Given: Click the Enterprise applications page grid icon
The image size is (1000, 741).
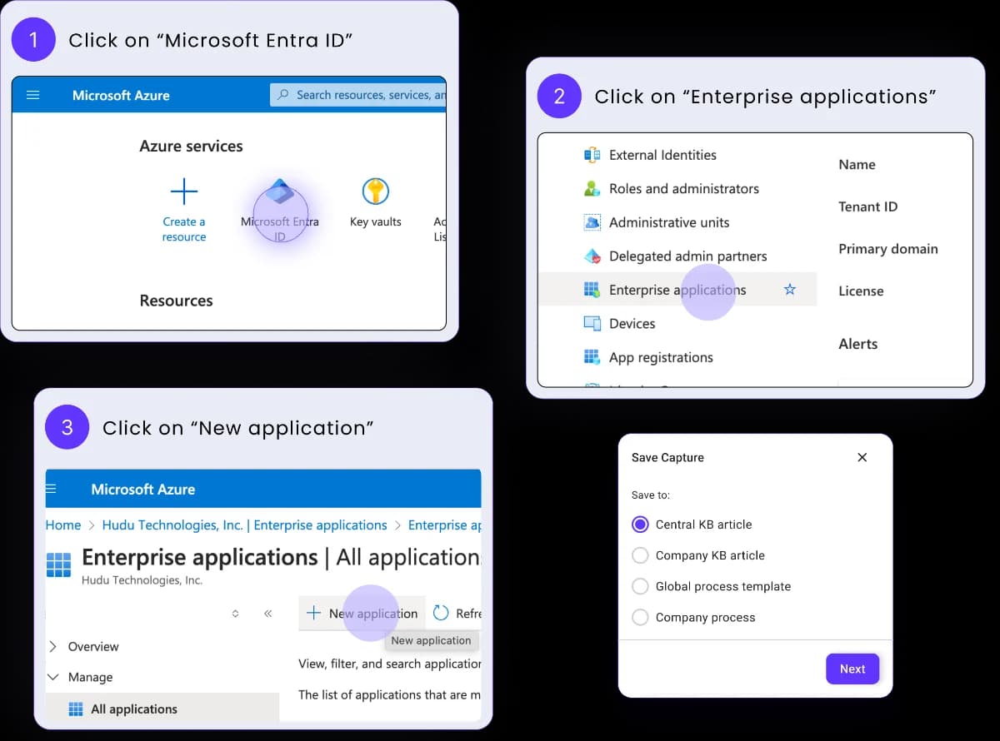Looking at the screenshot, I should [x=58, y=564].
